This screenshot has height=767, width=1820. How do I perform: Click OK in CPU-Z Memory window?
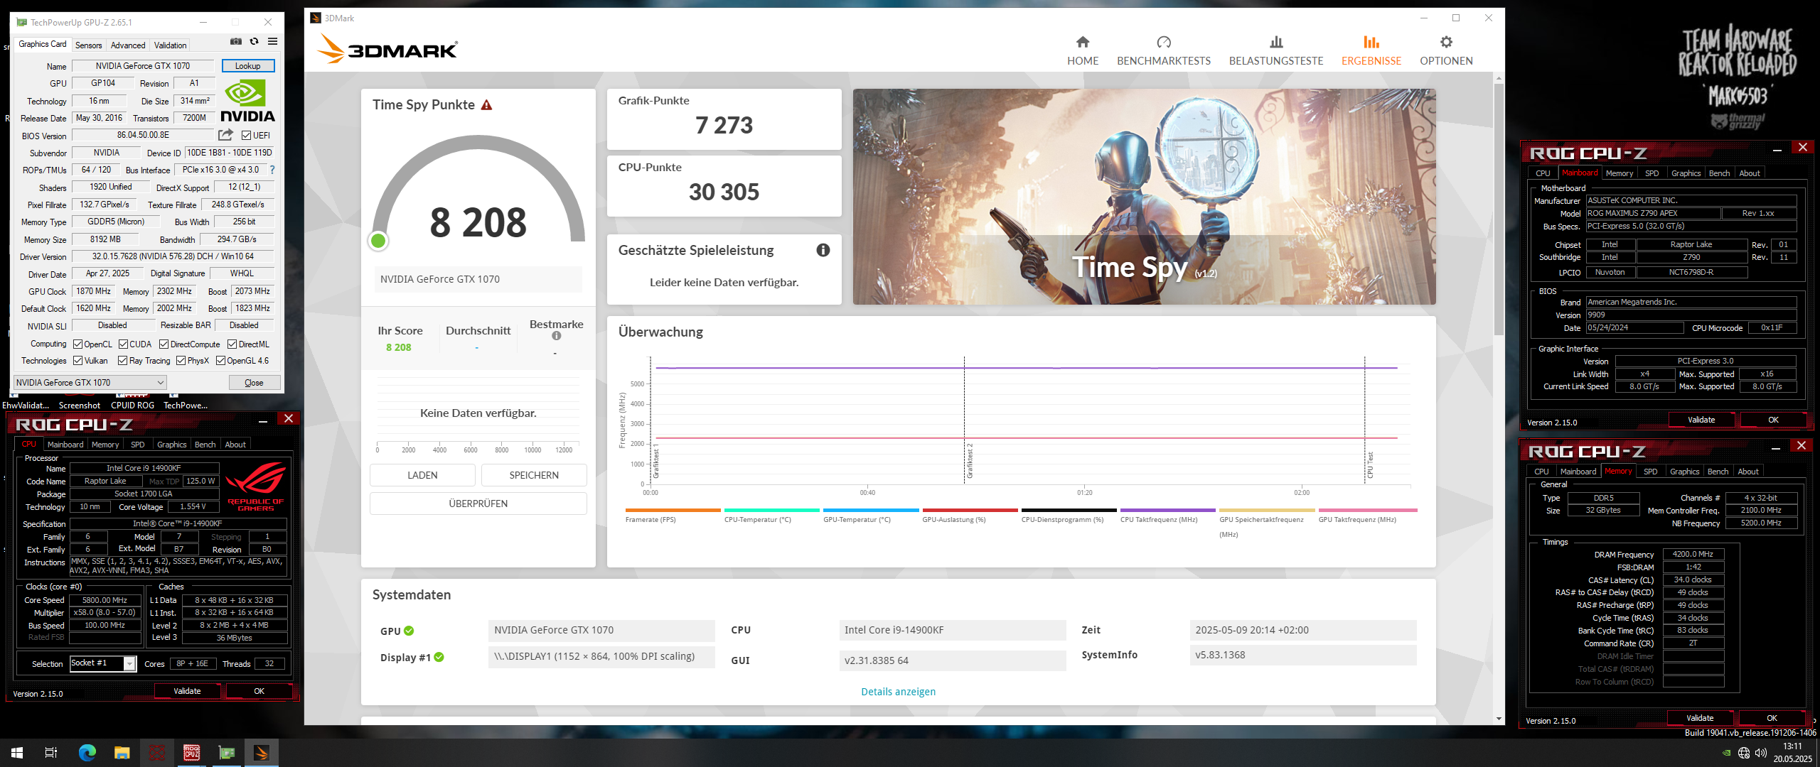1772,718
